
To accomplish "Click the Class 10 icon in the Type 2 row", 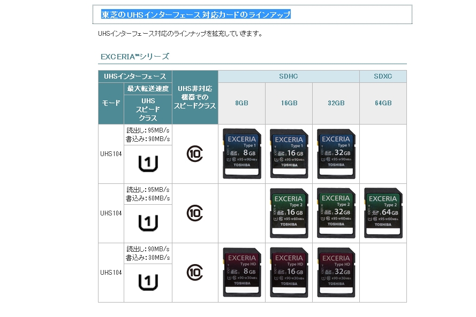I will [195, 213].
